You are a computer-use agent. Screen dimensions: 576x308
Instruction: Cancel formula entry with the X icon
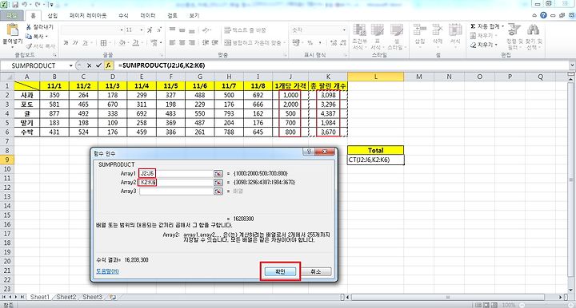click(90, 65)
